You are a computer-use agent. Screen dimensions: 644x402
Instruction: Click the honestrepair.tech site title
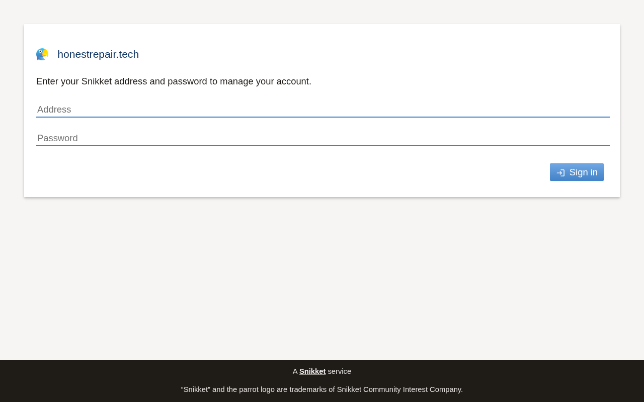click(98, 54)
